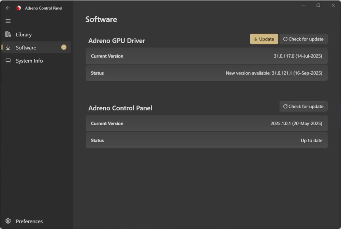Minimize the Adreno Control Panel window

(303, 5)
